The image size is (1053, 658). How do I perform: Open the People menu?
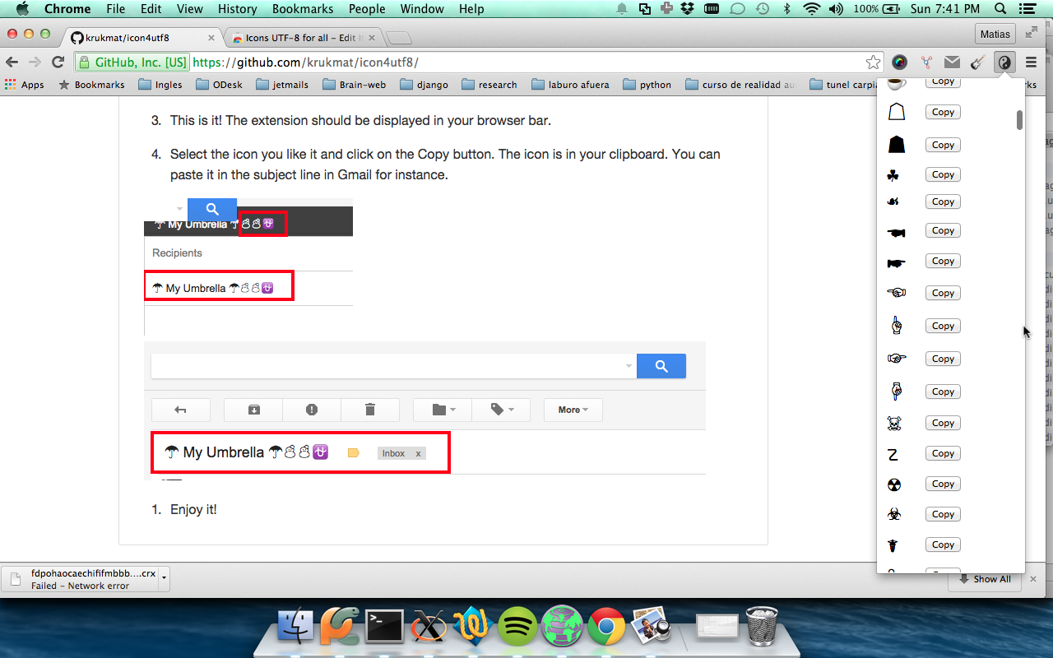coord(367,9)
